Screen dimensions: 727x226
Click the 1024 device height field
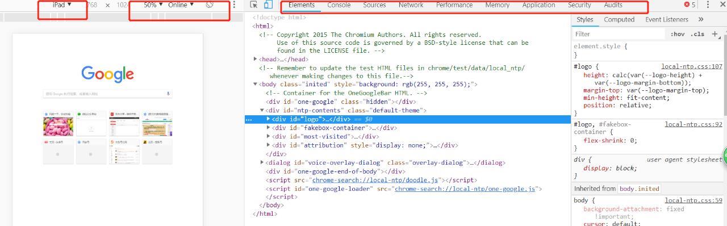coord(122,5)
